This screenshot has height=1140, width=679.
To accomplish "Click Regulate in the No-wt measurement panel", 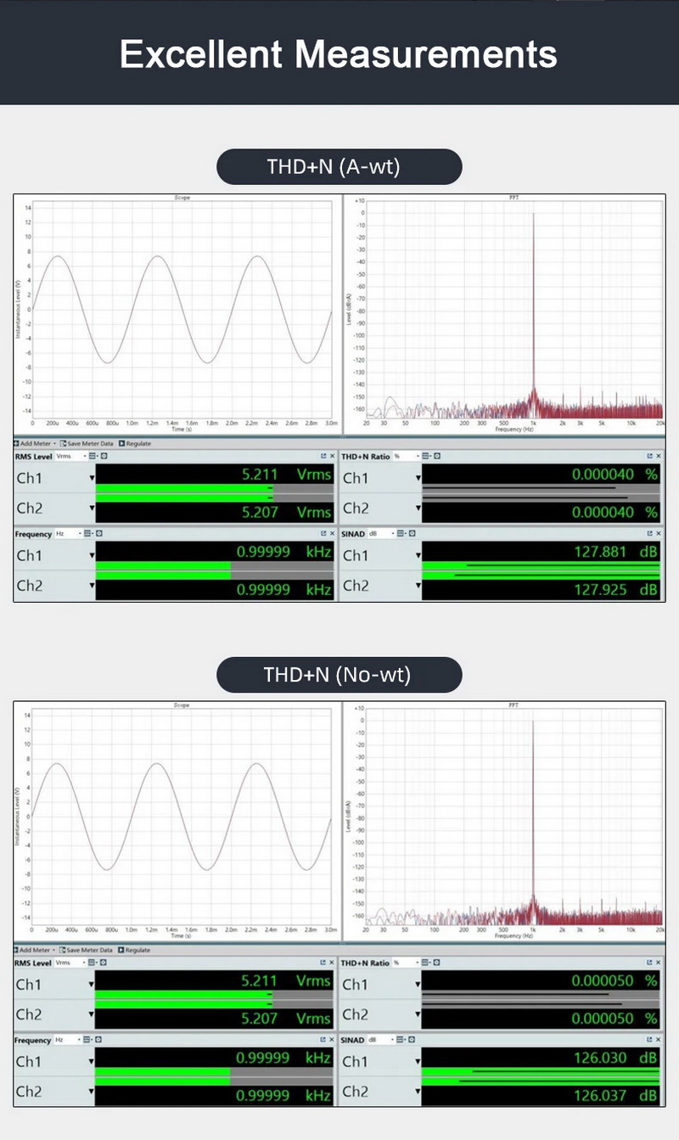I will (135, 950).
